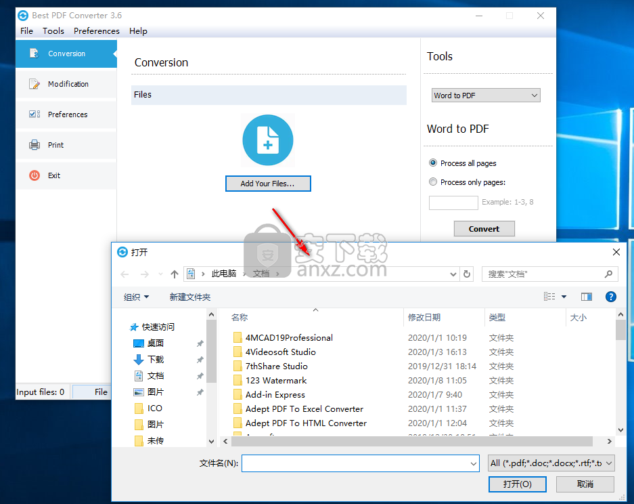This screenshot has width=634, height=504.
Task: Click the forward arrow in Open dialog
Action: coord(144,274)
